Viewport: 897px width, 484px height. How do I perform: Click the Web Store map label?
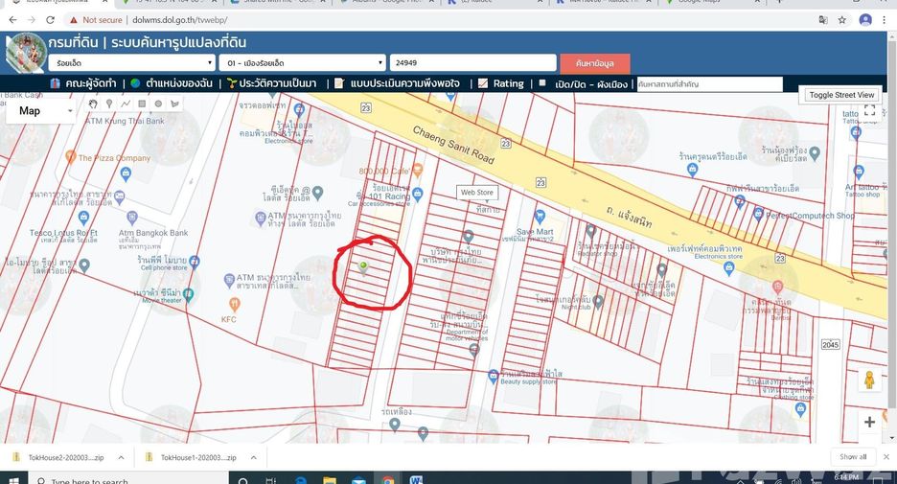pyautogui.click(x=477, y=193)
